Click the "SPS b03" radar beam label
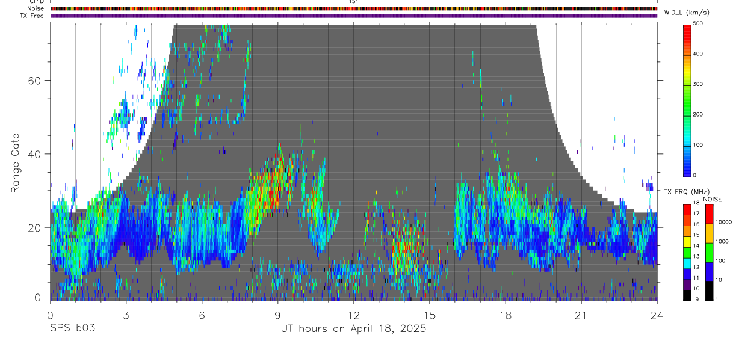Image resolution: width=739 pixels, height=341 pixels. [x=72, y=328]
